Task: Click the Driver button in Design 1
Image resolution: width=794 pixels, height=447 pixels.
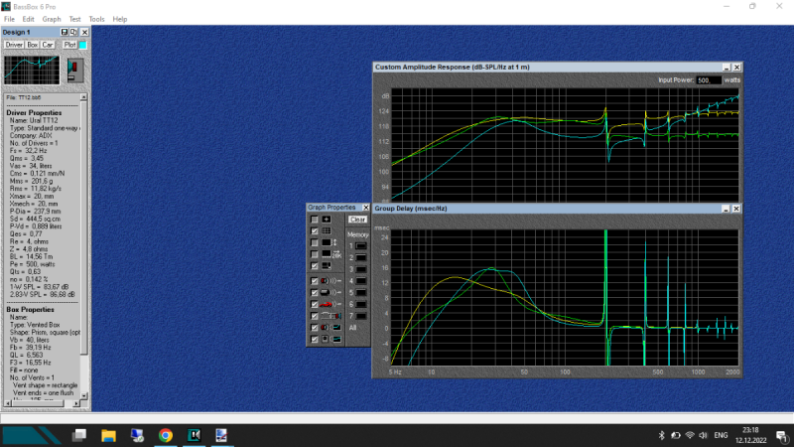Action: [x=14, y=45]
